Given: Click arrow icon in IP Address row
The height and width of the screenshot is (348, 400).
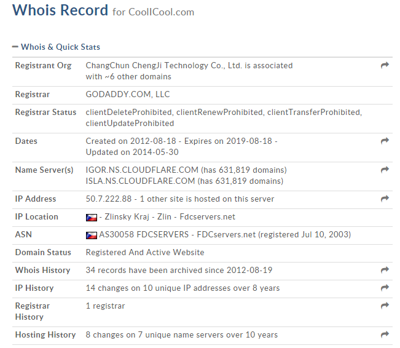Looking at the screenshot, I should click(x=385, y=199).
